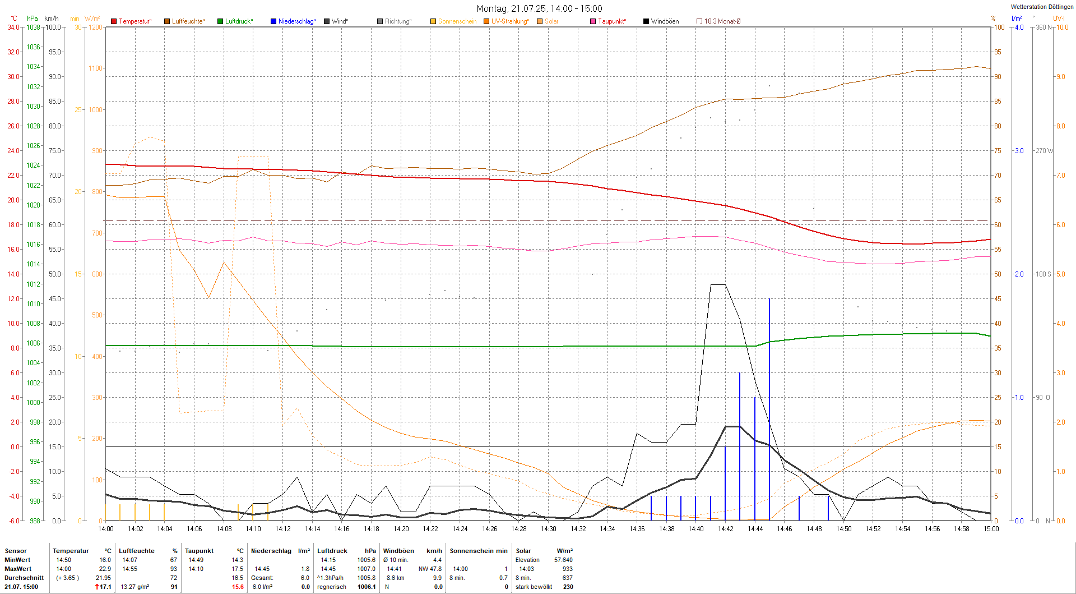Click the Wetterstation Döttingen label

pos(1042,7)
